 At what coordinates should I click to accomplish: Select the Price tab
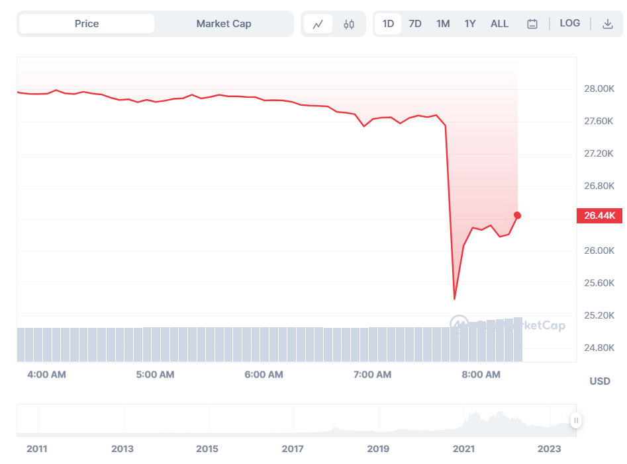pyautogui.click(x=87, y=24)
